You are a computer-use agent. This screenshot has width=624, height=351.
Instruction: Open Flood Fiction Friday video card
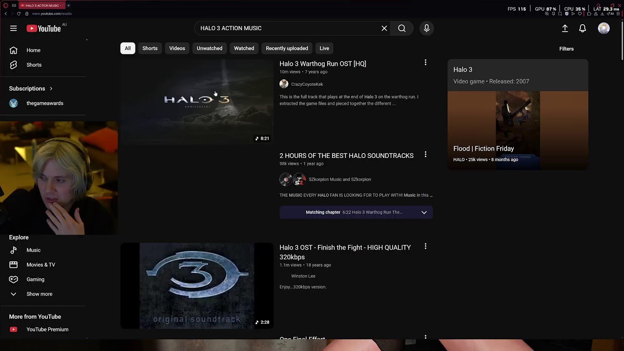(x=518, y=130)
